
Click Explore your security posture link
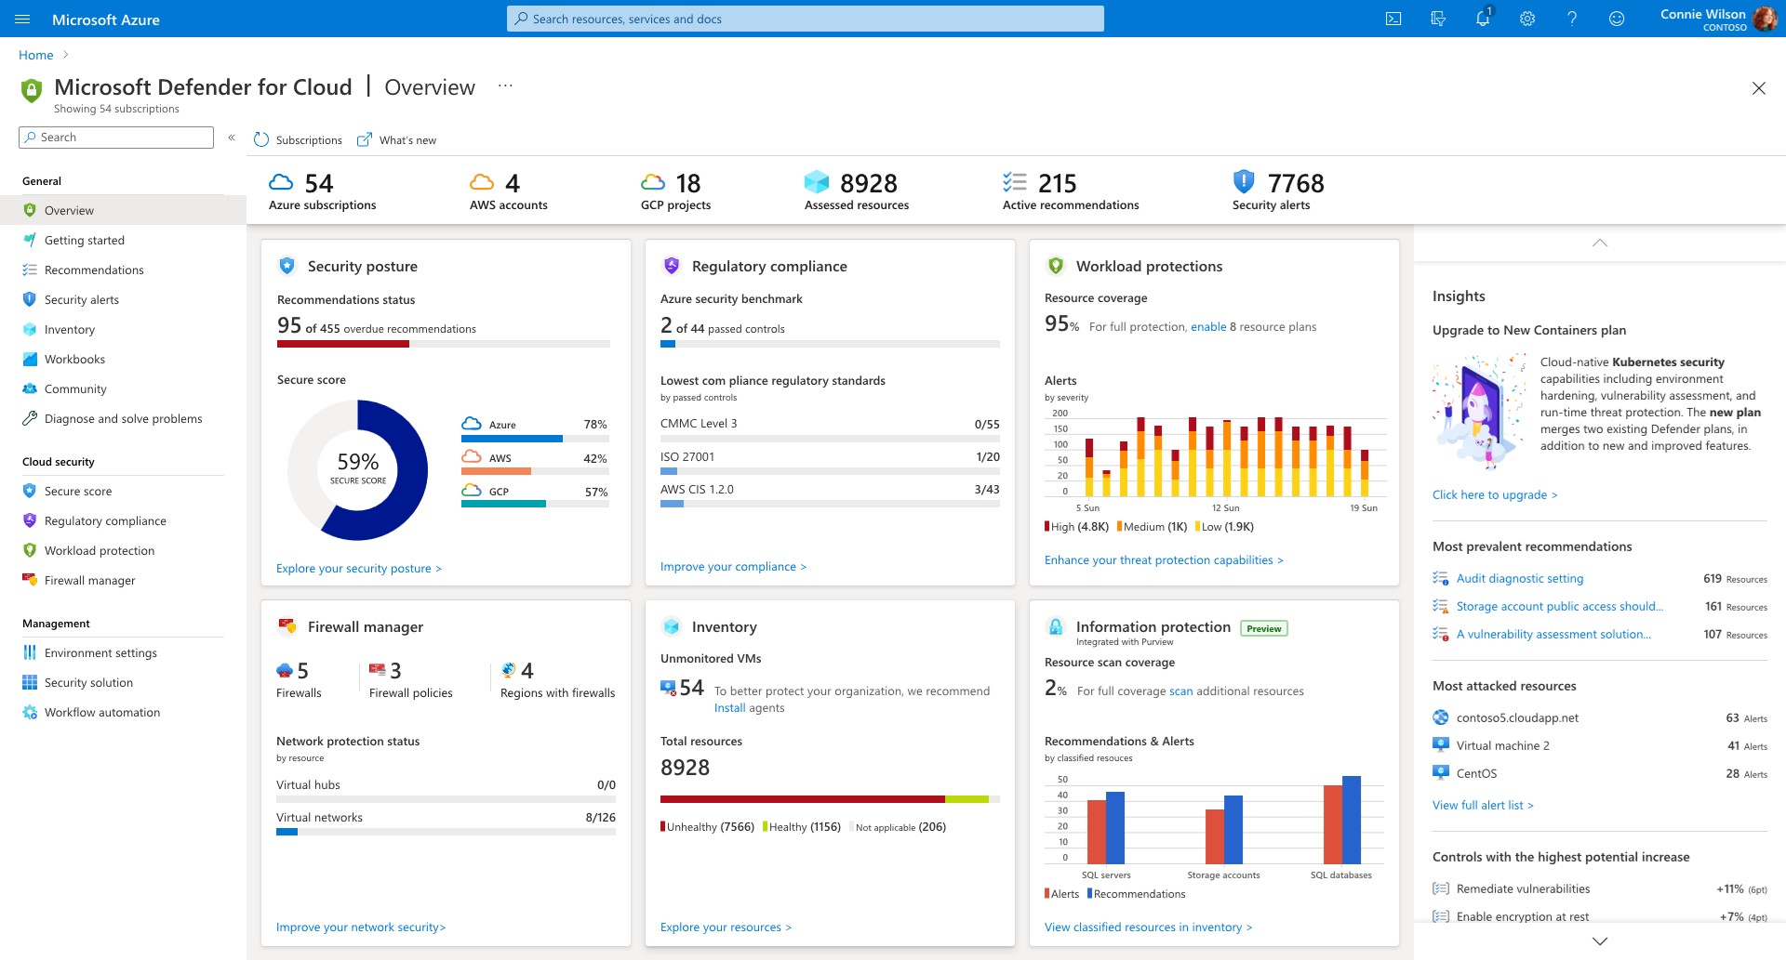[x=359, y=568]
